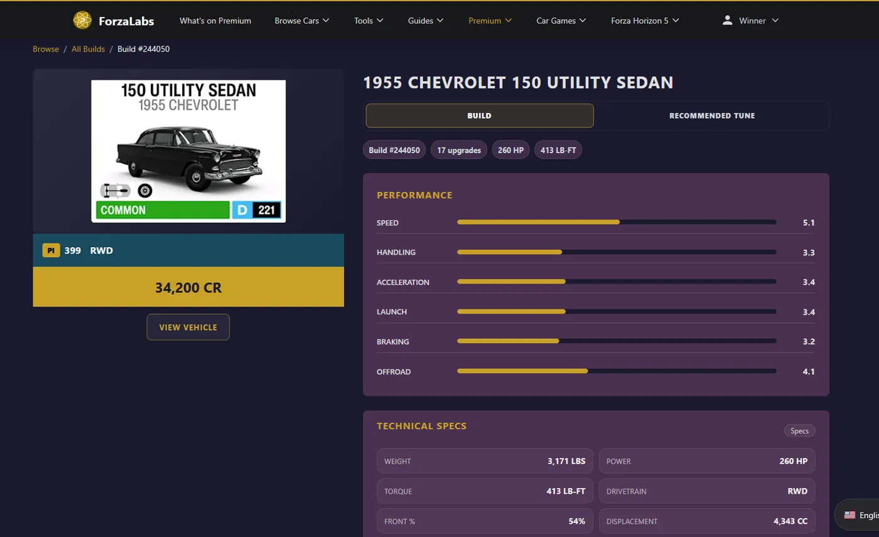Open the Premium dropdown
This screenshot has width=879, height=537.
pyautogui.click(x=490, y=21)
